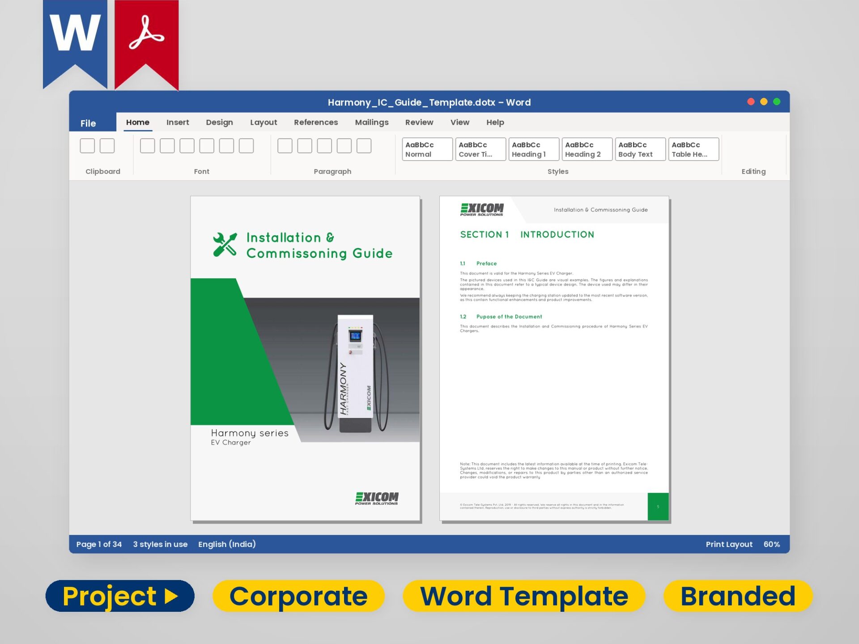Click the copyright footer text on page two

tap(542, 506)
